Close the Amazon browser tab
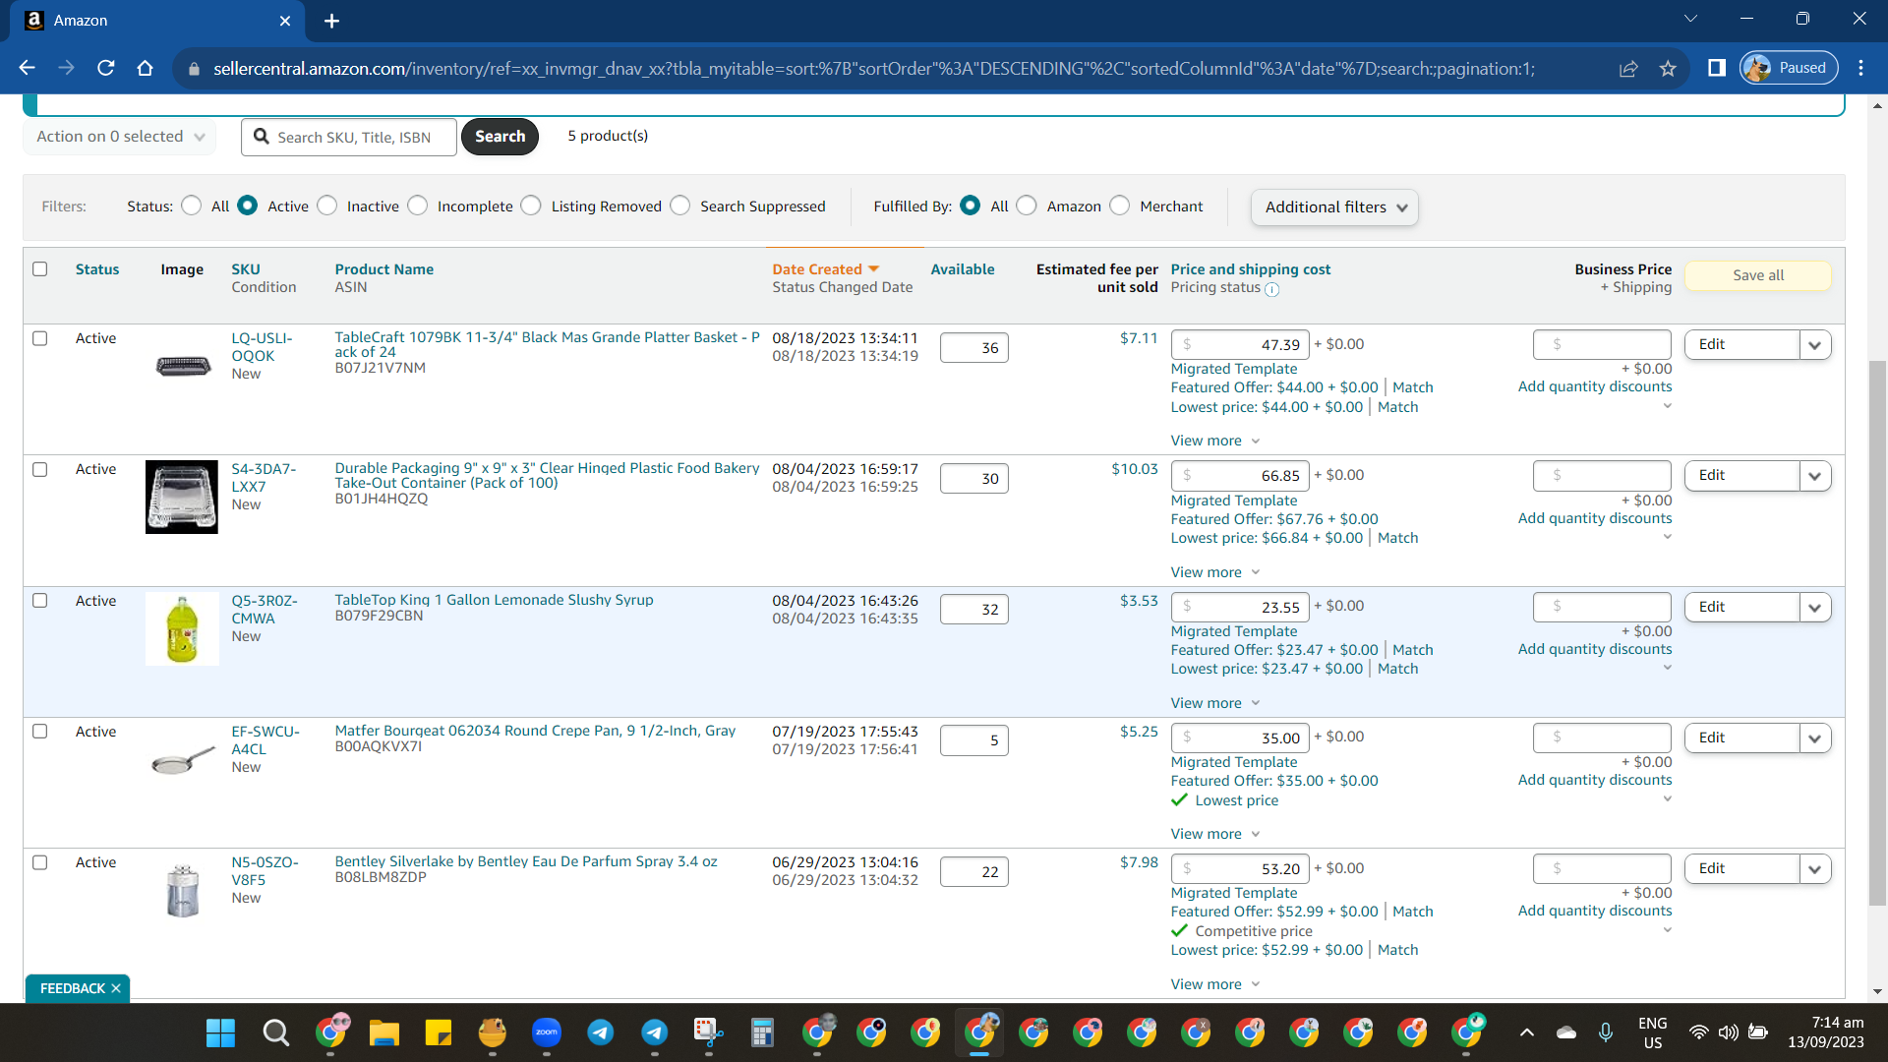 [285, 21]
